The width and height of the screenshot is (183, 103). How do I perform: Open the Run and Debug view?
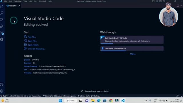point(2,26)
